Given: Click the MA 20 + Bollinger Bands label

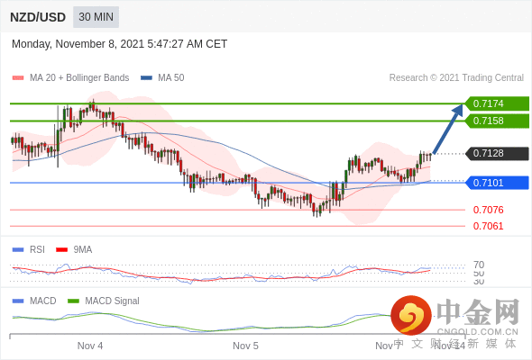Looking at the screenshot, I should [79, 78].
